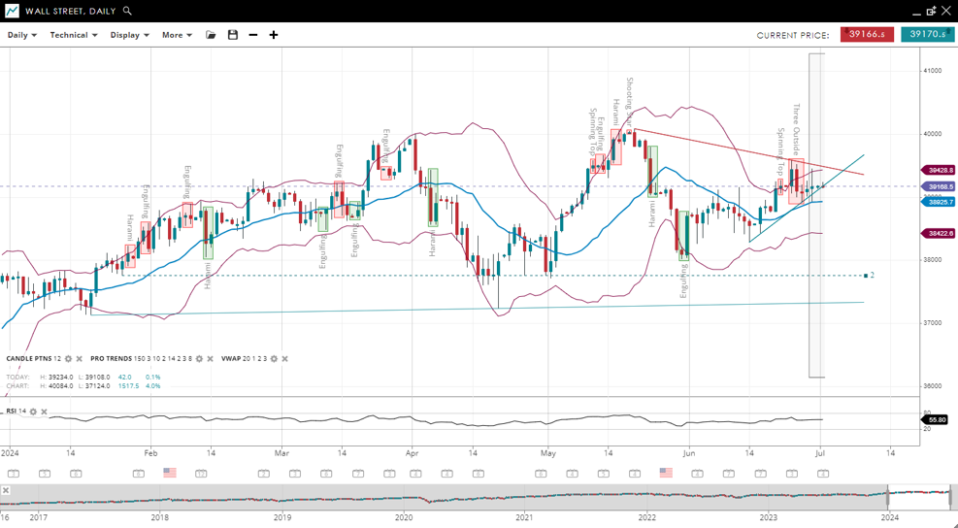Open Candle Ptns indicator settings gear

coord(68,359)
